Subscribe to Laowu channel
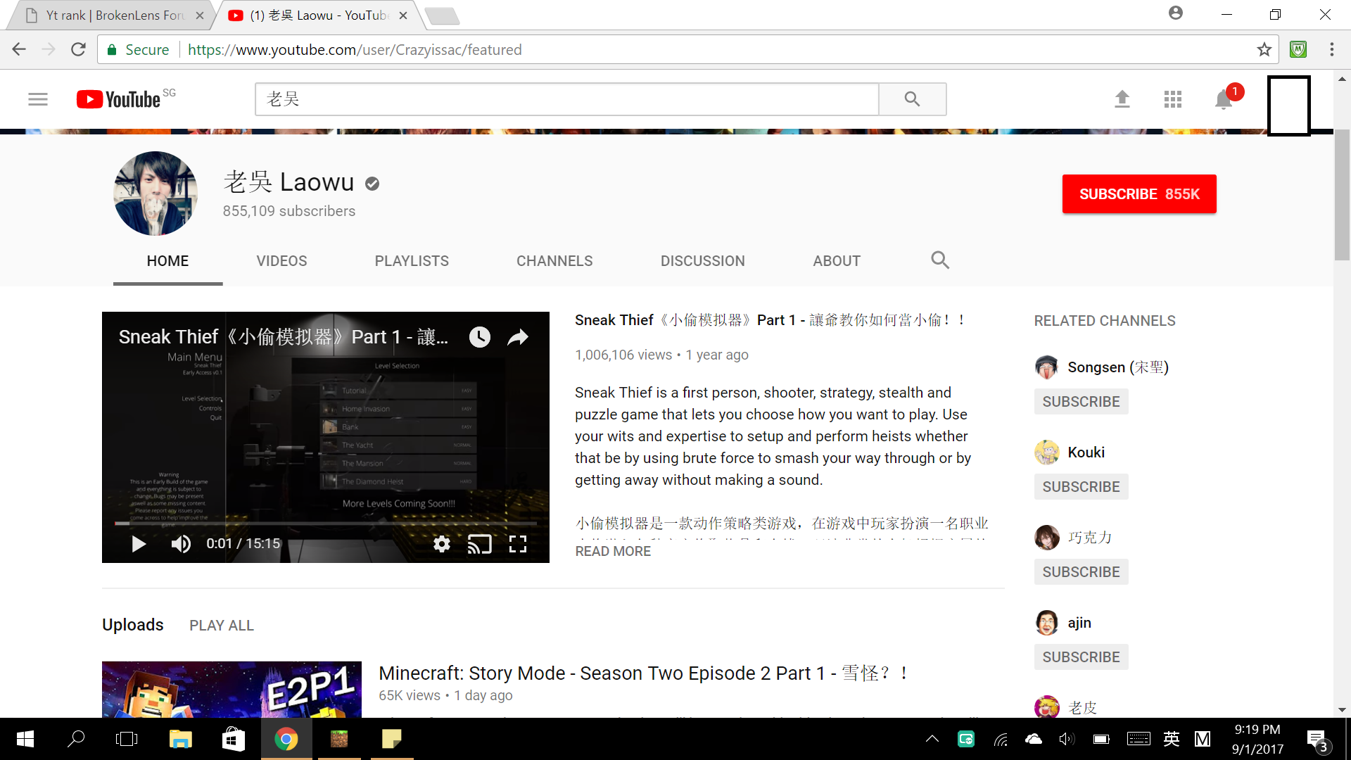The height and width of the screenshot is (760, 1351). (1139, 194)
